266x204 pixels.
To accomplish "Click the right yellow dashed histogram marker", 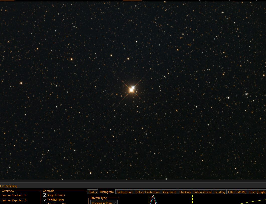I will click(192, 199).
